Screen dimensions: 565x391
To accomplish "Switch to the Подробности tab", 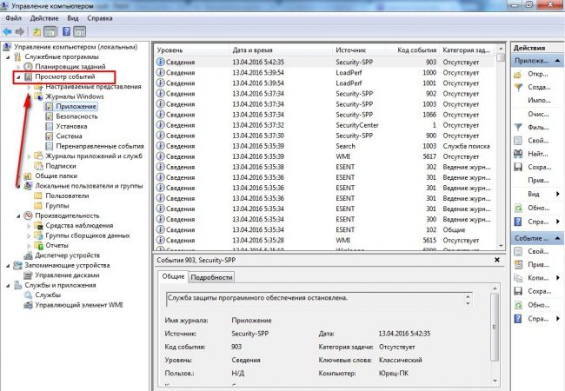I will pyautogui.click(x=211, y=277).
